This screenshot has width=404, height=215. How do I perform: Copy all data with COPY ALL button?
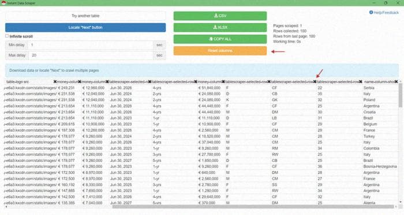click(x=220, y=39)
